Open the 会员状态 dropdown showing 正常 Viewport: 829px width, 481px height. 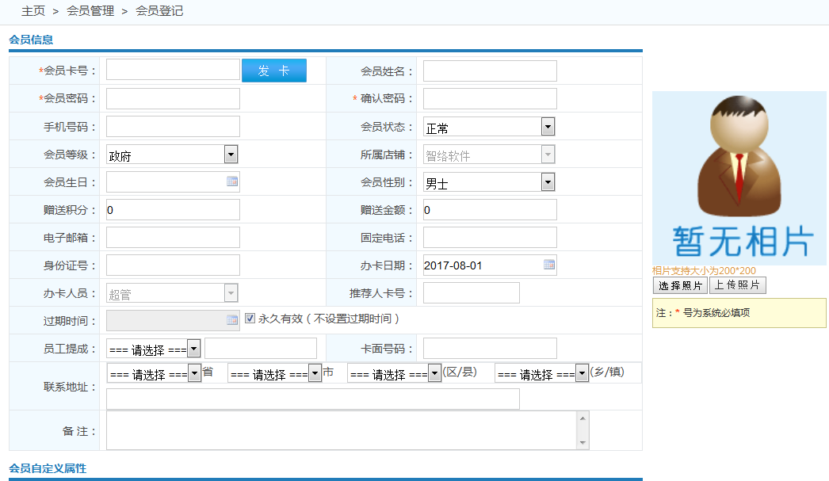[548, 126]
